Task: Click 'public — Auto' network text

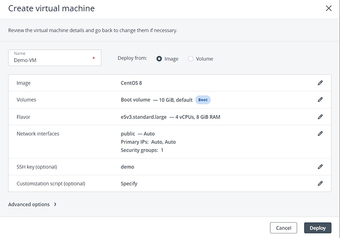Action: pos(138,134)
